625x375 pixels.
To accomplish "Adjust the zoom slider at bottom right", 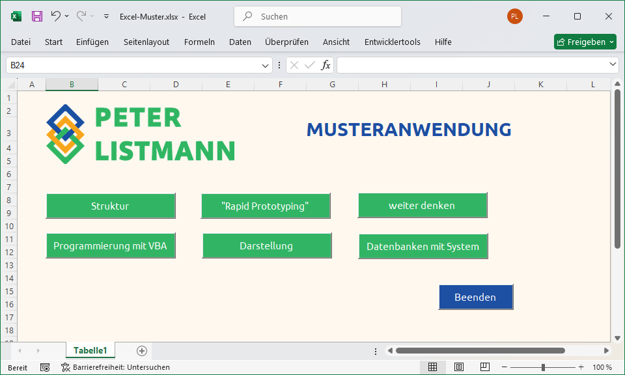I will point(542,367).
